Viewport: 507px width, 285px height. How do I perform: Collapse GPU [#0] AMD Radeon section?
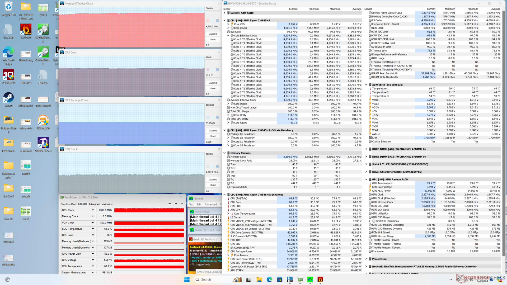pyautogui.click(x=366, y=179)
